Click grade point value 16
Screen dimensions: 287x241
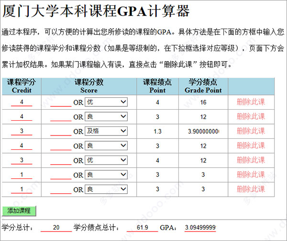(x=203, y=102)
